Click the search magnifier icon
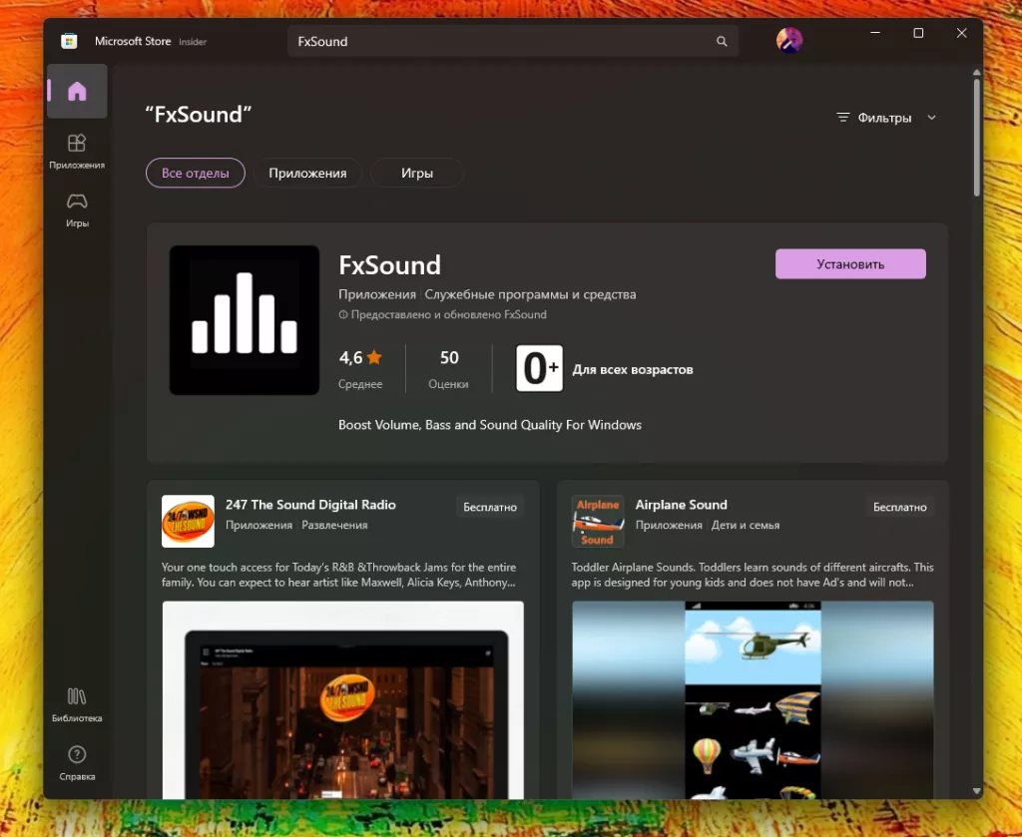 [722, 42]
